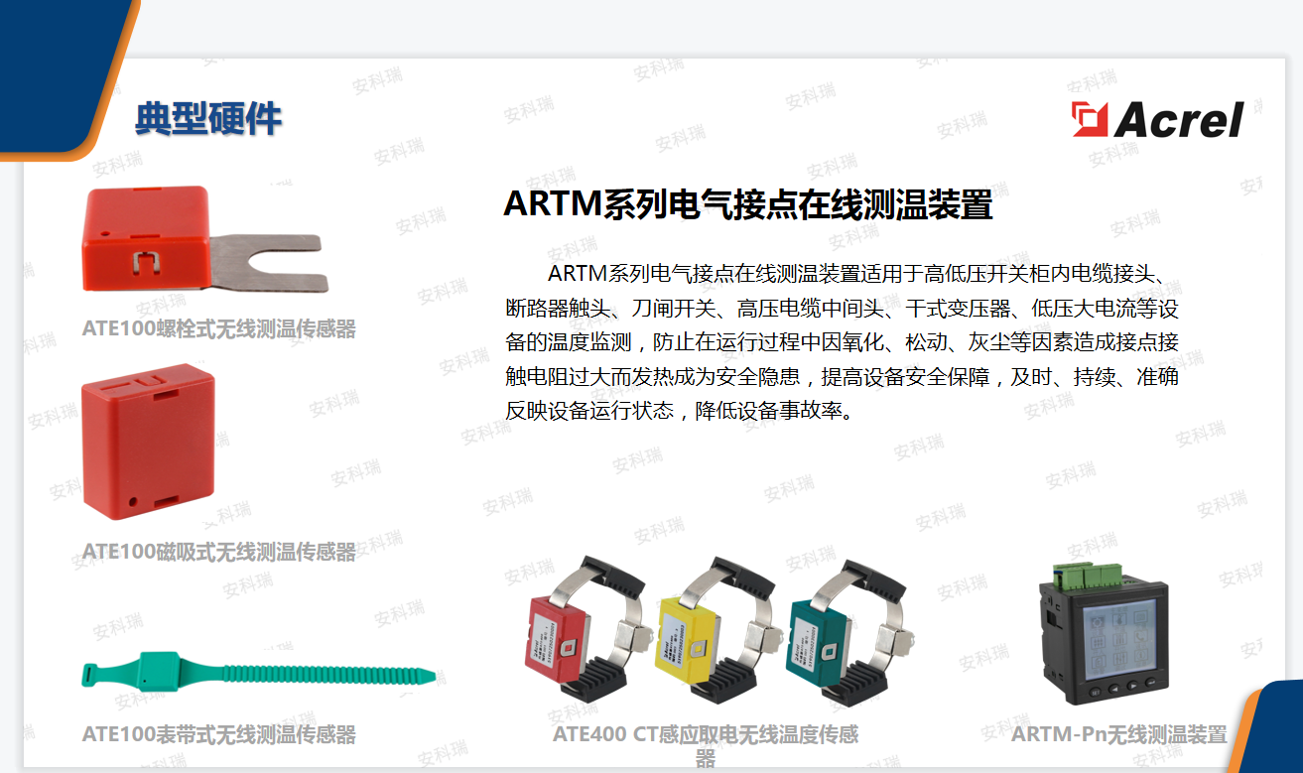Click the caption "ATE100表带式无线测温传感器"
Screen dimensions: 1303x773
(x=218, y=734)
